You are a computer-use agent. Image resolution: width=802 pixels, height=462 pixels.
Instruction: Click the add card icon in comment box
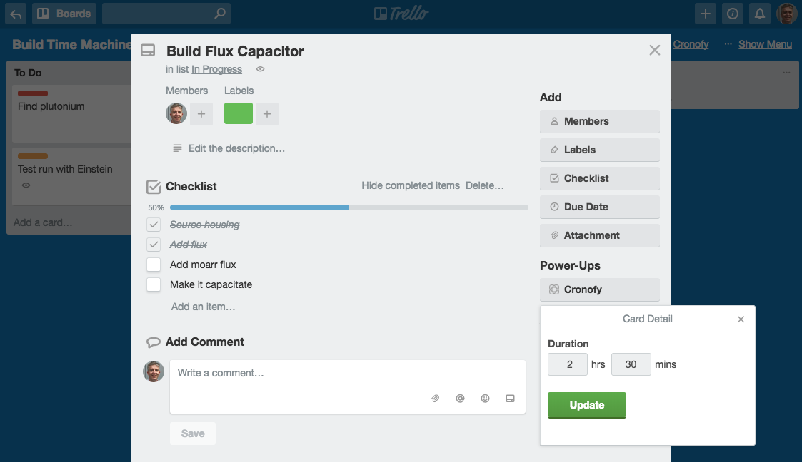click(x=510, y=399)
